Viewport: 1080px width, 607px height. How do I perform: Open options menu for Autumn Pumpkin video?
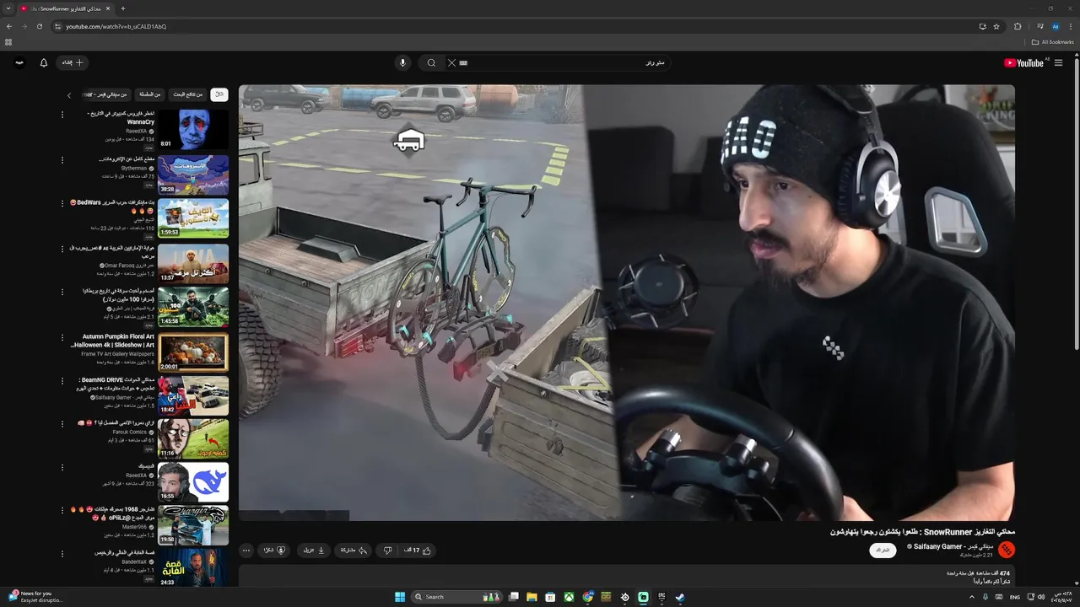(62, 337)
